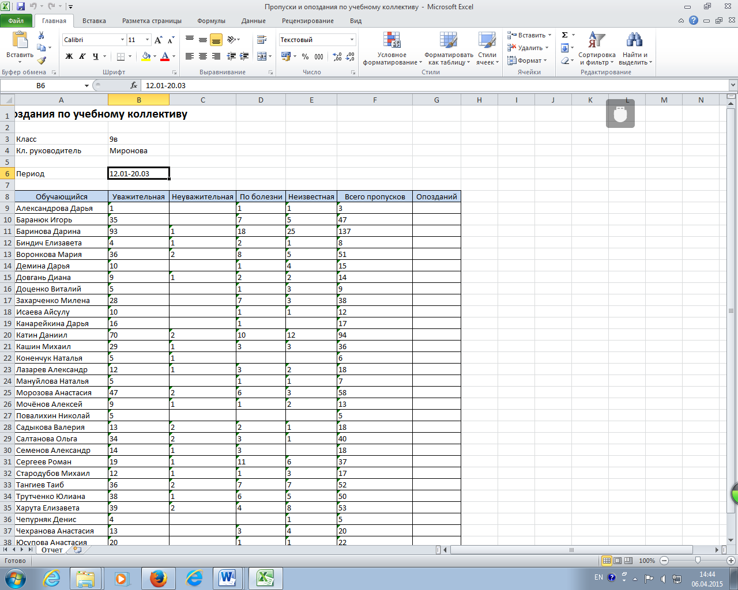Open the Calibri font name dropdown
The width and height of the screenshot is (738, 590).
pos(122,40)
